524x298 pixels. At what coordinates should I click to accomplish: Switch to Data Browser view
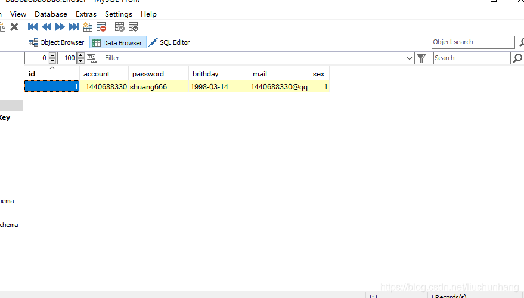(118, 42)
